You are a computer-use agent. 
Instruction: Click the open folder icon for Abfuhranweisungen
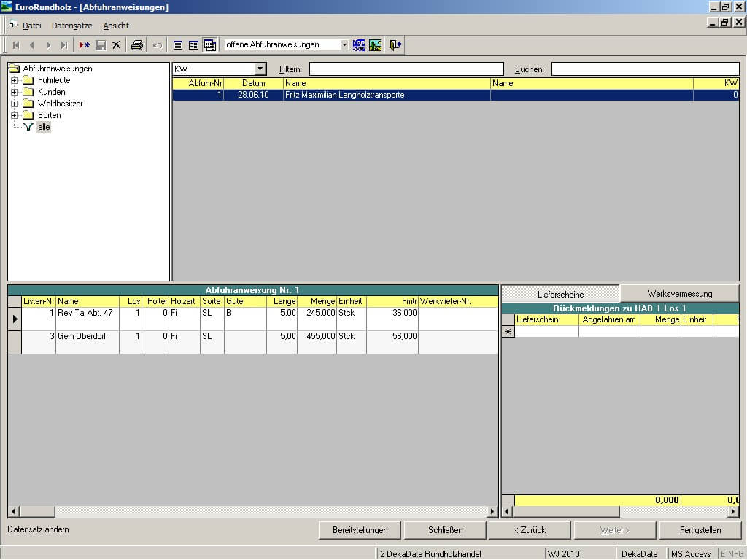click(15, 68)
